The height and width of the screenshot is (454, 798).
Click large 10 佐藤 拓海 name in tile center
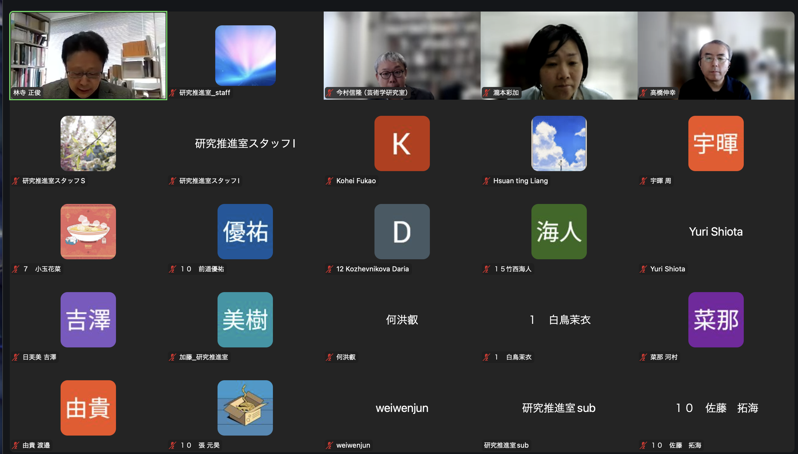717,408
